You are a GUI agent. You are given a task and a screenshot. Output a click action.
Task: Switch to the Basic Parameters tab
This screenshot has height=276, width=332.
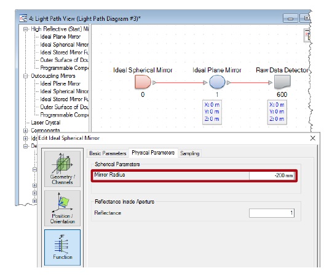(108, 153)
